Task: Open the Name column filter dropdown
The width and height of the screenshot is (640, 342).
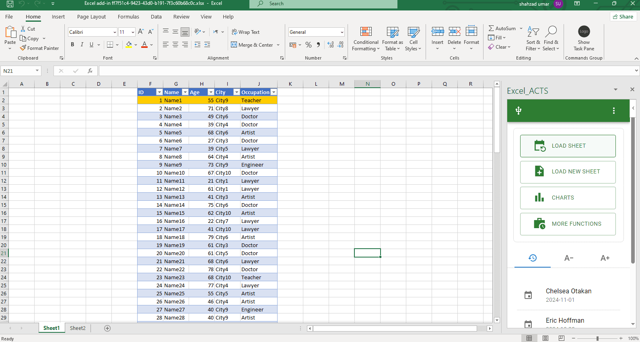Action: click(x=185, y=92)
